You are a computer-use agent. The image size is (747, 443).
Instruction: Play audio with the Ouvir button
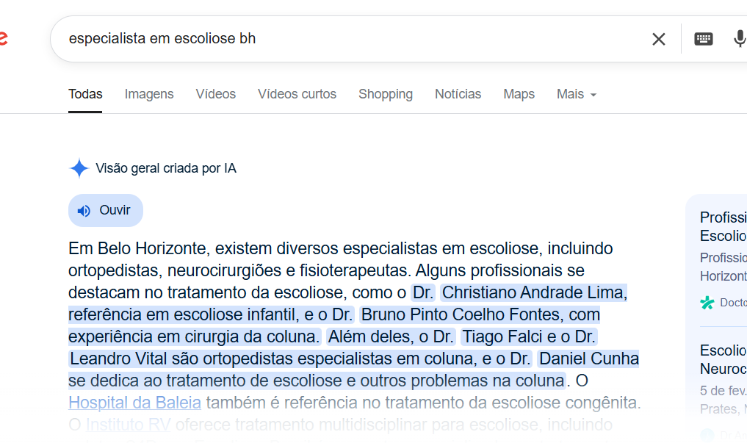coord(106,211)
